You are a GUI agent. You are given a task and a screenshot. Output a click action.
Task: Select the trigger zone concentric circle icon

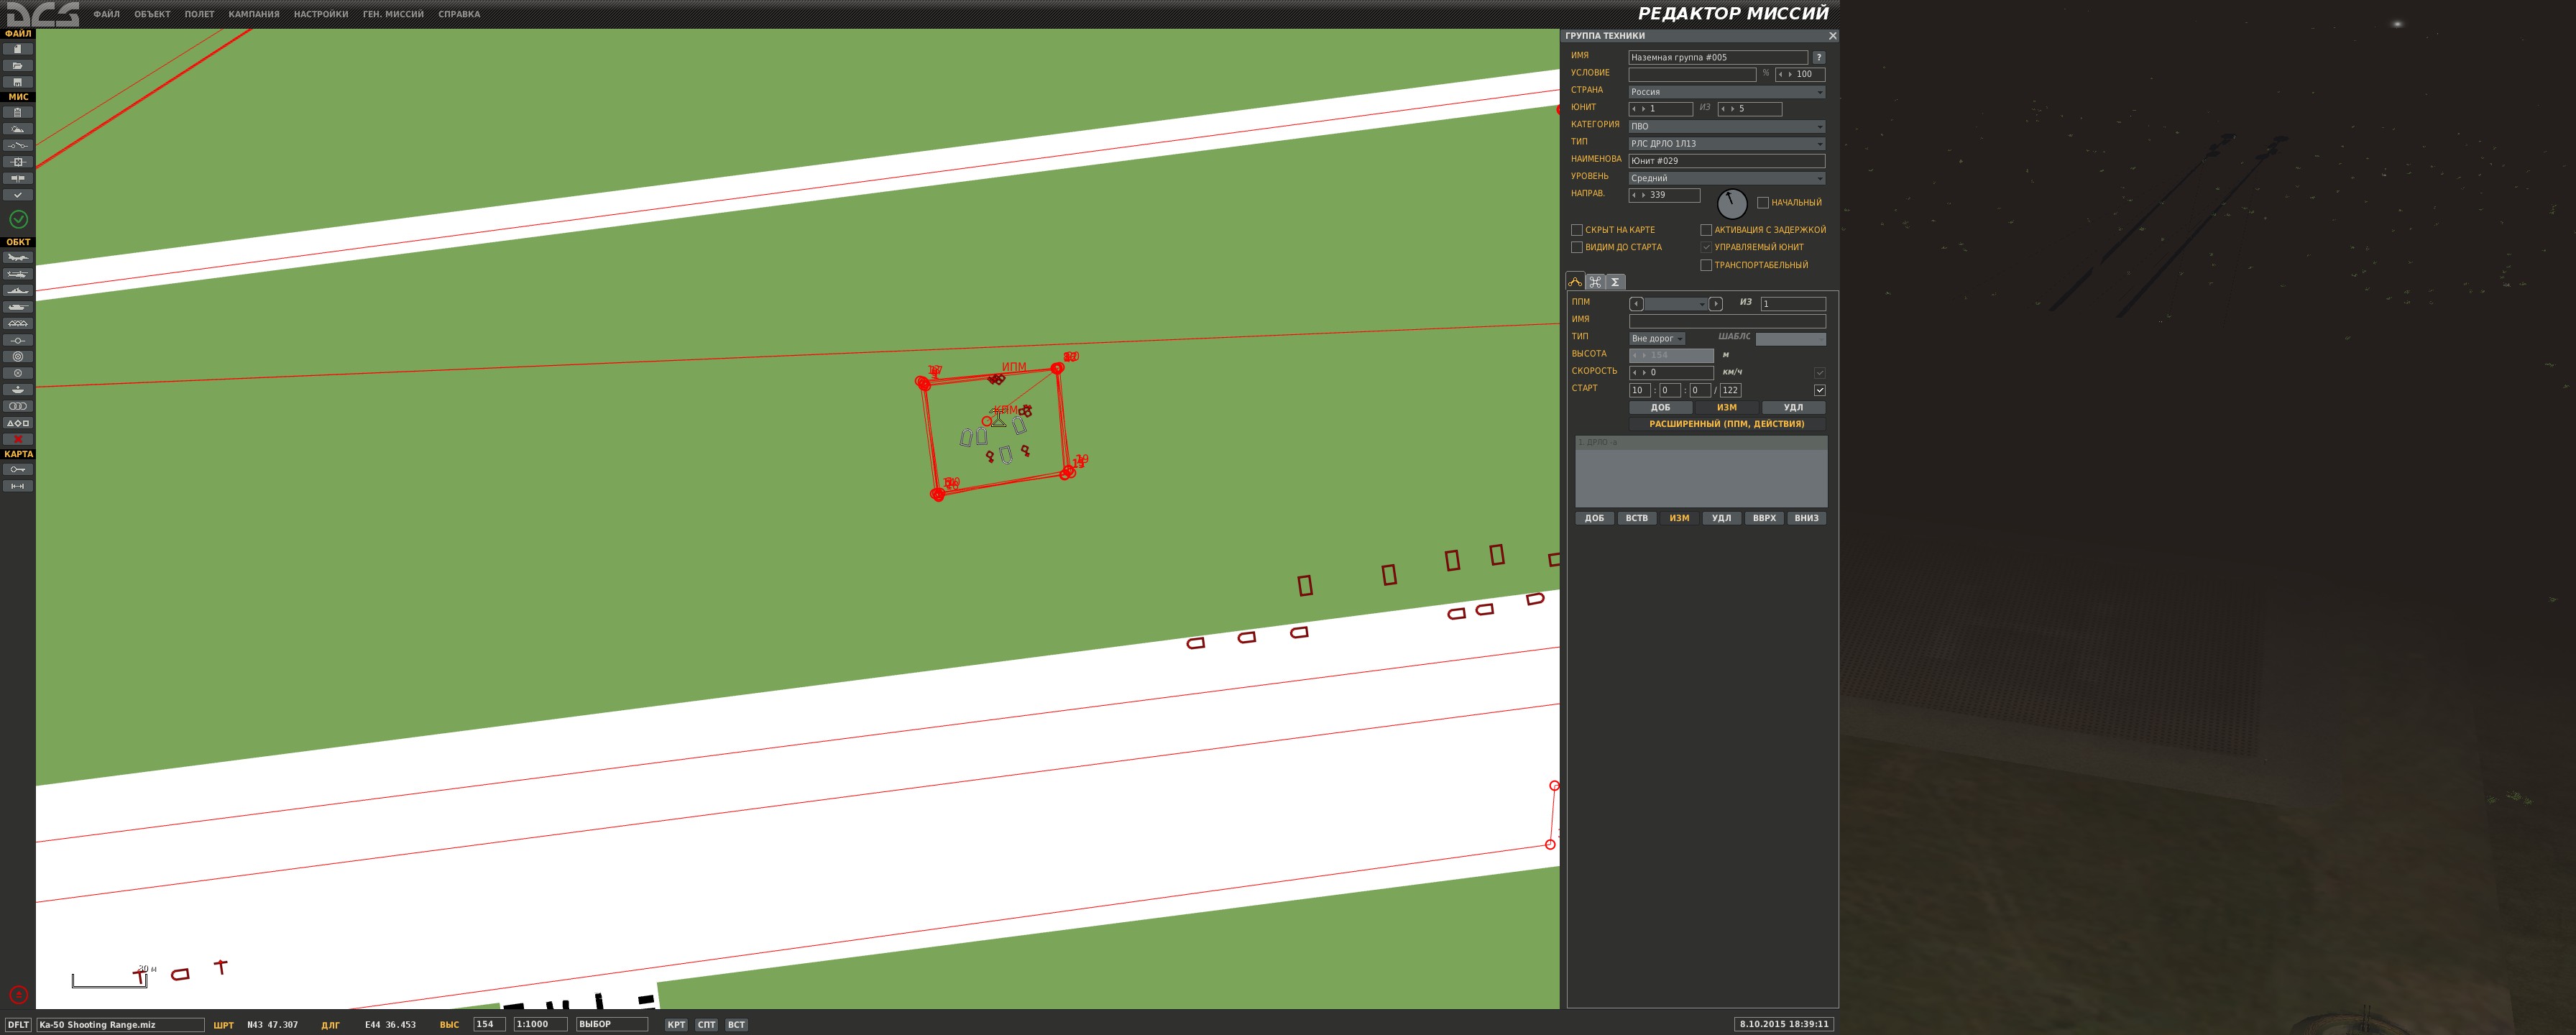[18, 357]
